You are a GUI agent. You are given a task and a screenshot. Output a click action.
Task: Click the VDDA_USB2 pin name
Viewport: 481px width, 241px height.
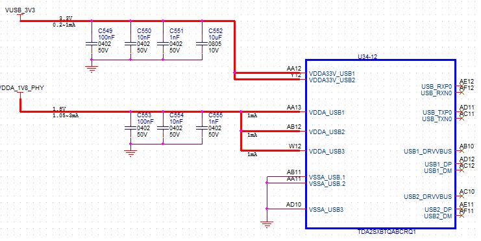(x=327, y=132)
